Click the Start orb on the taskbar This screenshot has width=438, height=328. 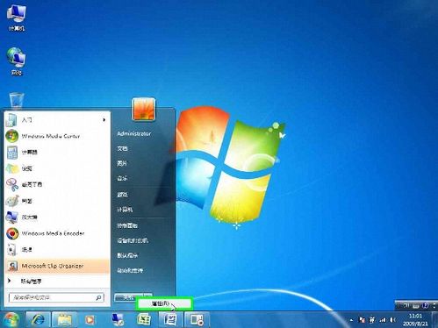(x=11, y=319)
